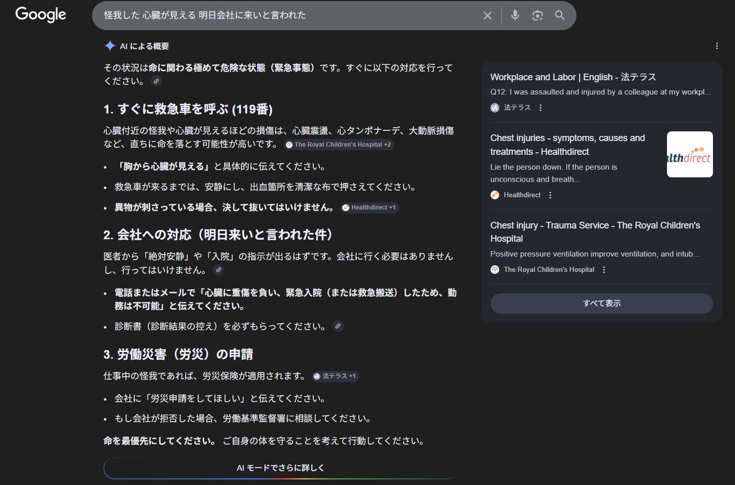Open Chest injuries Healthdirect result

(567, 145)
